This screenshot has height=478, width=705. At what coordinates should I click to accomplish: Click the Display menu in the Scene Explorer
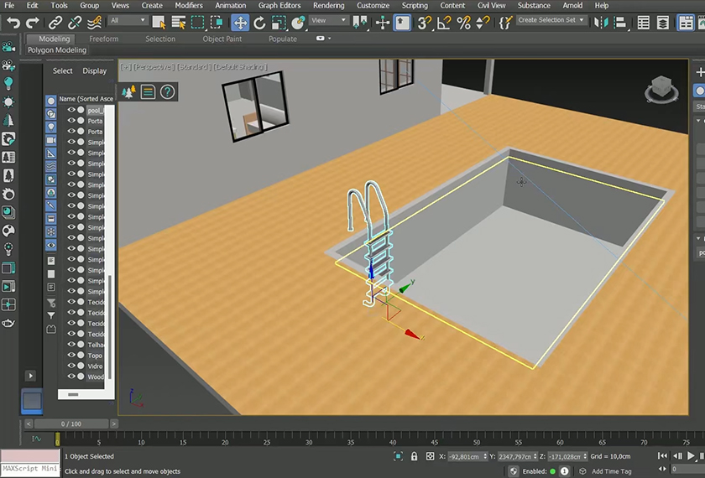(x=94, y=71)
